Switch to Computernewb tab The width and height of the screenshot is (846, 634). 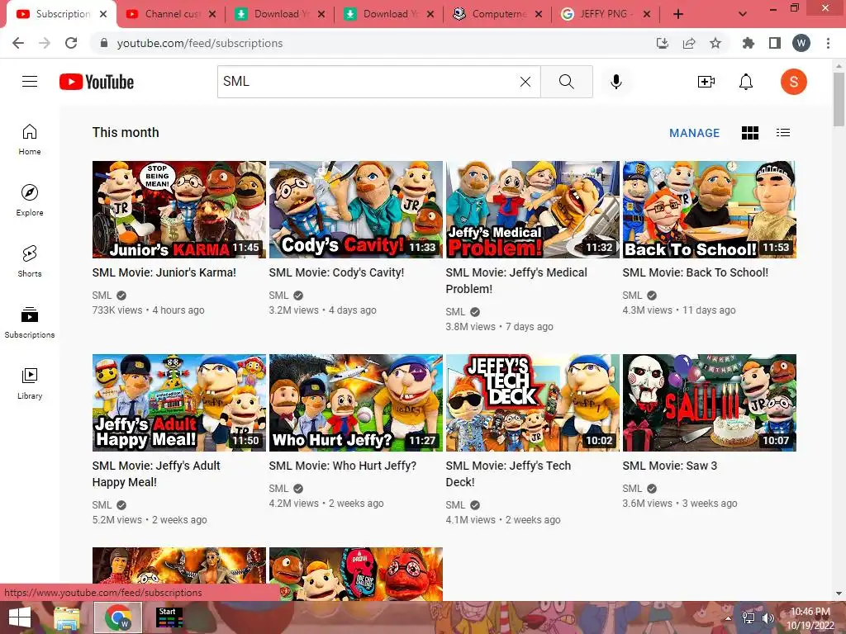[497, 14]
